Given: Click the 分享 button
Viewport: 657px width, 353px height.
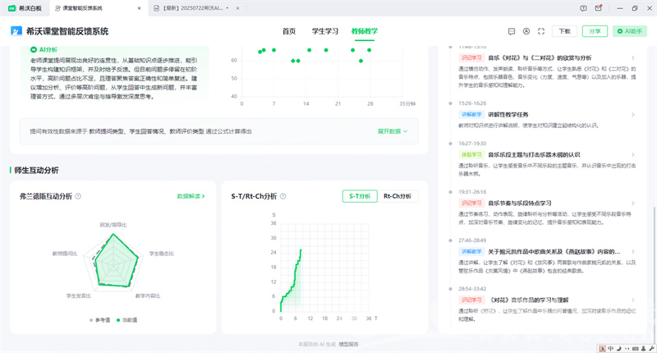Looking at the screenshot, I should point(595,31).
